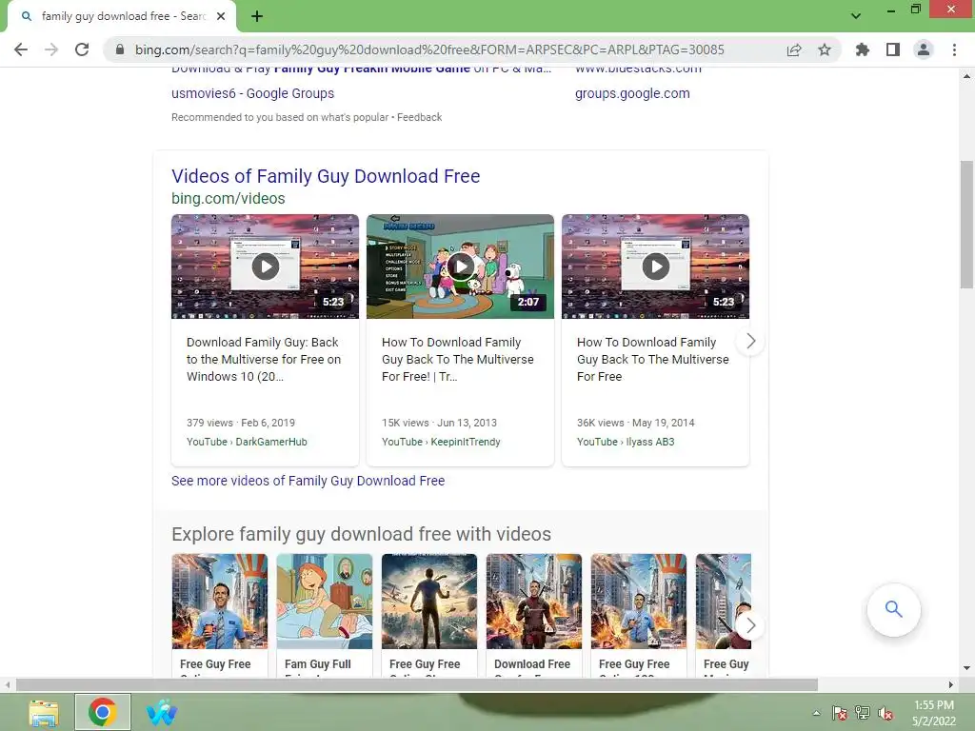Open the browser side panel
The width and height of the screenshot is (975, 731).
click(x=893, y=49)
